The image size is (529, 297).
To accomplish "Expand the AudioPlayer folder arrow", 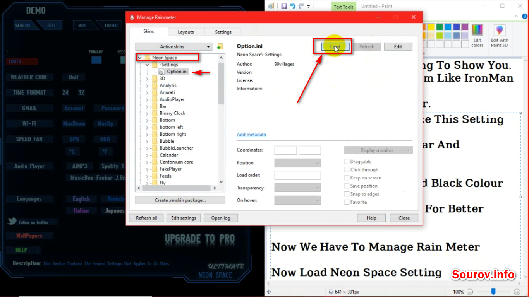I will [x=147, y=99].
